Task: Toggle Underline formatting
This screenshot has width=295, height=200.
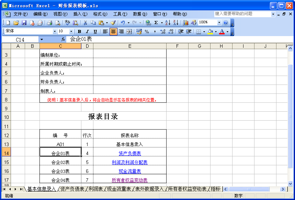Action: 95,32
